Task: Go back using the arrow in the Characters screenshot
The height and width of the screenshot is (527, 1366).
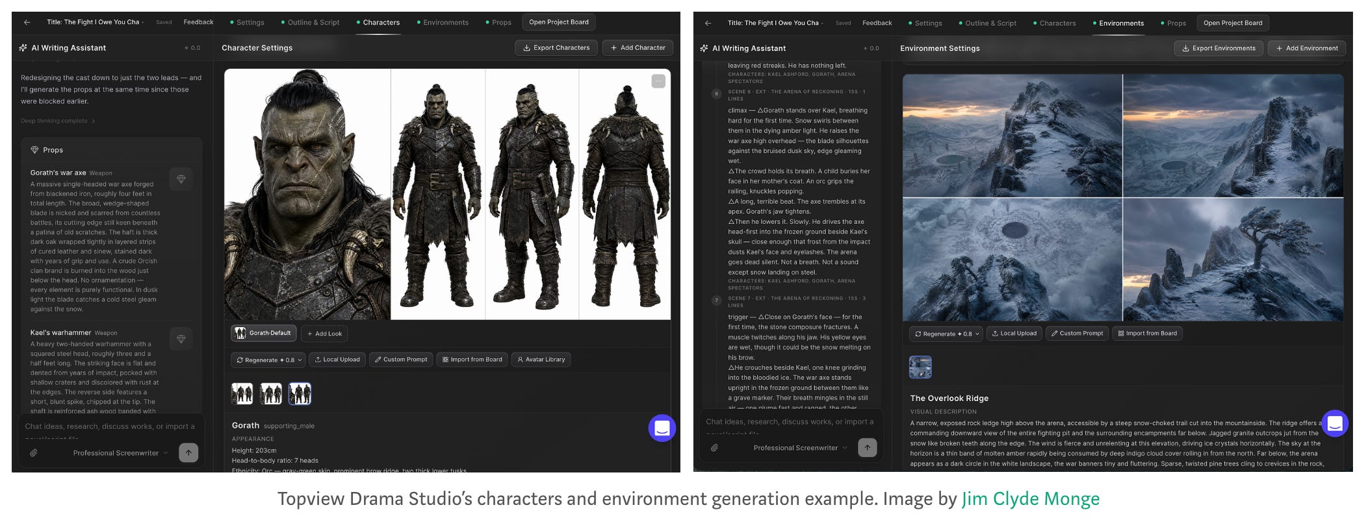Action: coord(27,22)
